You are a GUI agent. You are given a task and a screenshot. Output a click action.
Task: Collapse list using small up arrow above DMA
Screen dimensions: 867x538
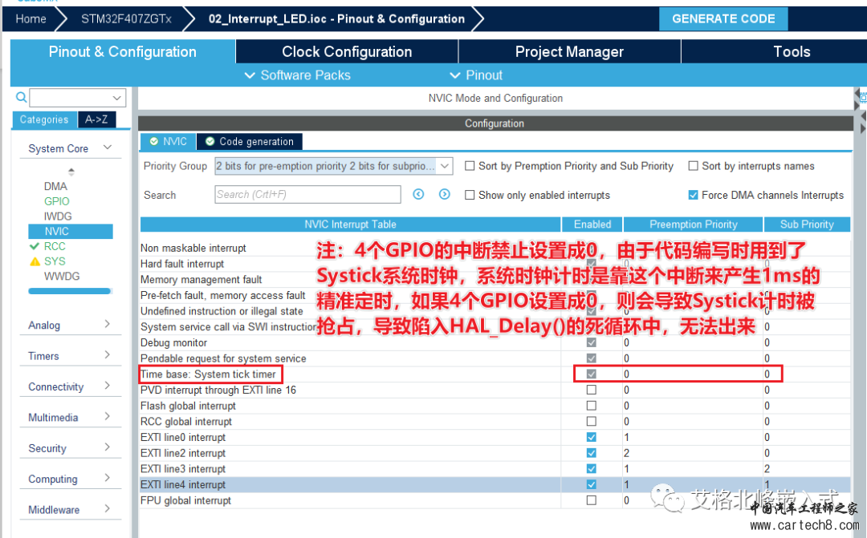click(71, 170)
